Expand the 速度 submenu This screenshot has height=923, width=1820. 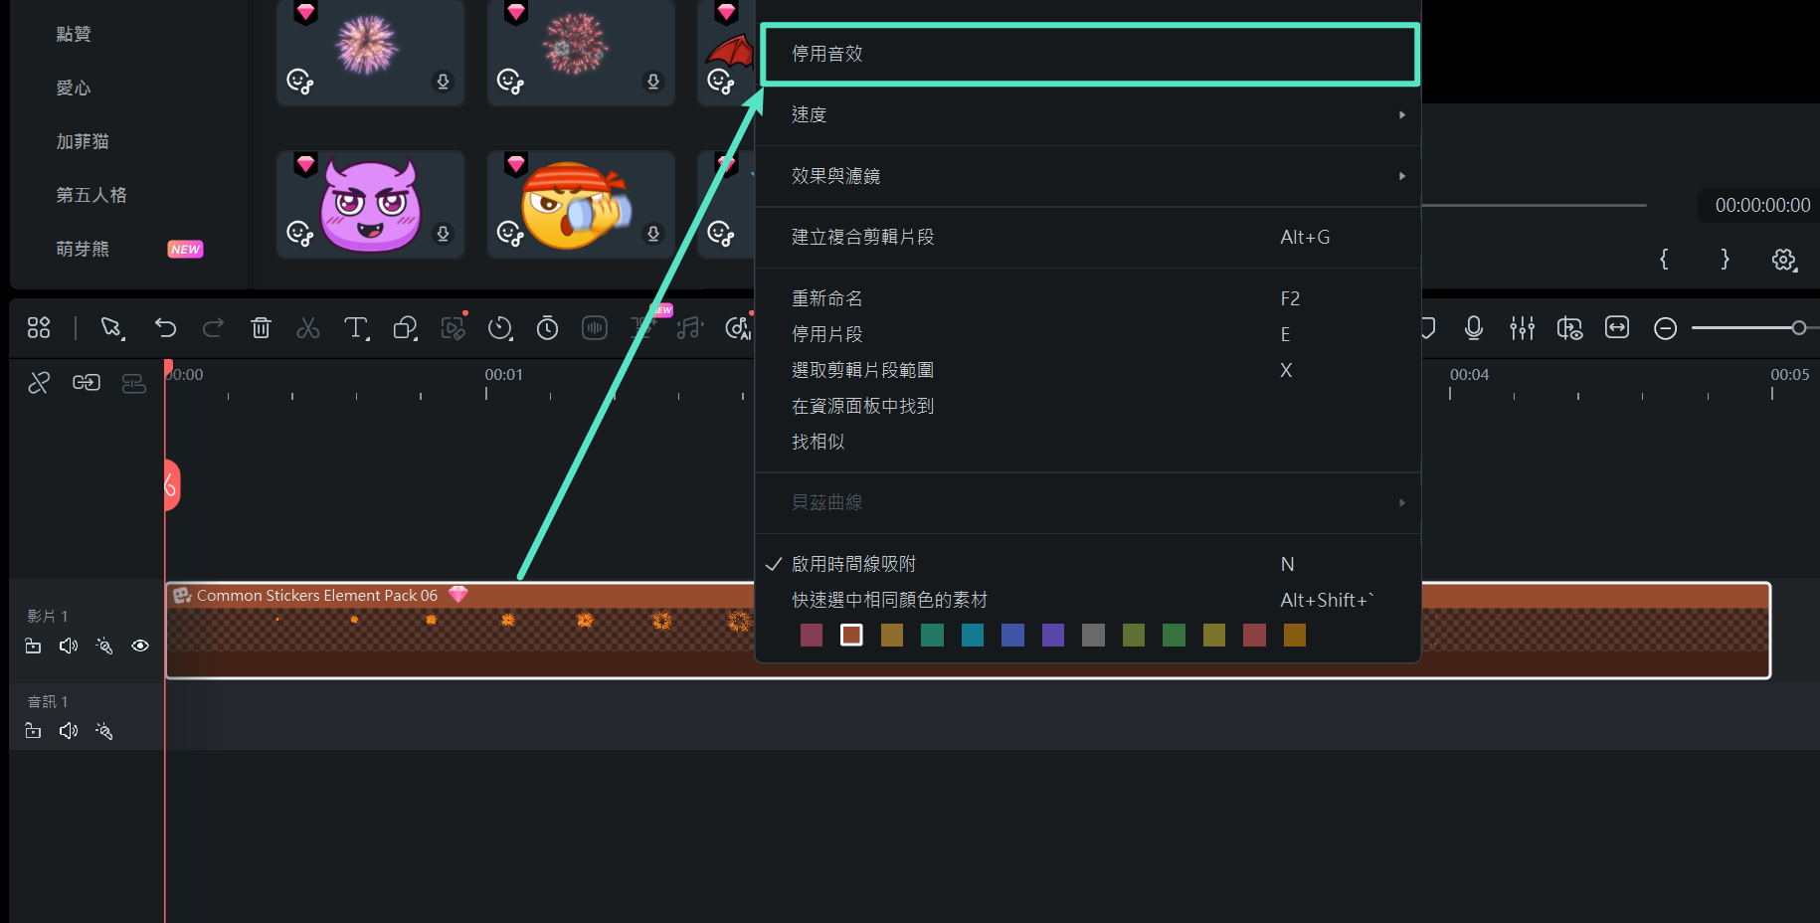(x=1088, y=115)
